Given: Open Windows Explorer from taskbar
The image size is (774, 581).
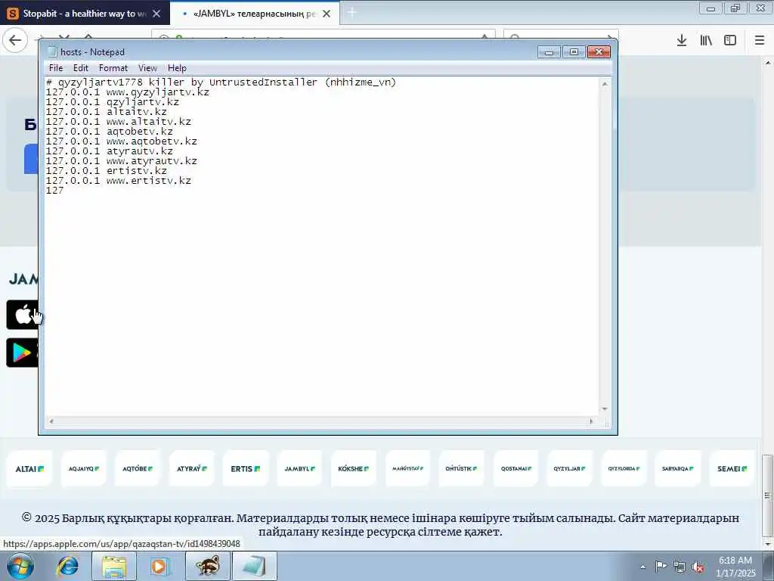Looking at the screenshot, I should 114,566.
